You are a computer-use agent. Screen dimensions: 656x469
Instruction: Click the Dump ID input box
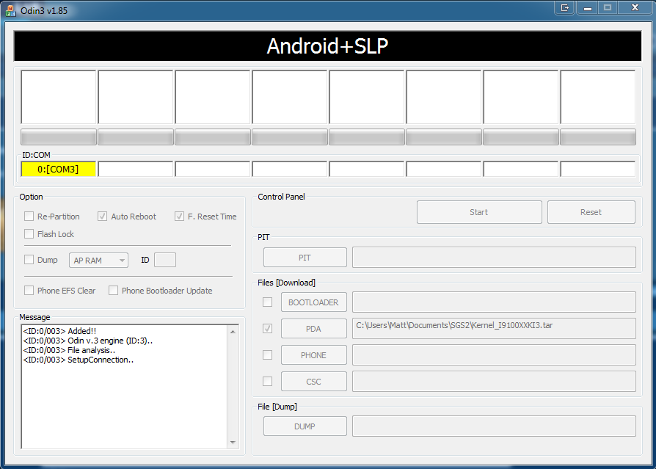[x=165, y=260]
